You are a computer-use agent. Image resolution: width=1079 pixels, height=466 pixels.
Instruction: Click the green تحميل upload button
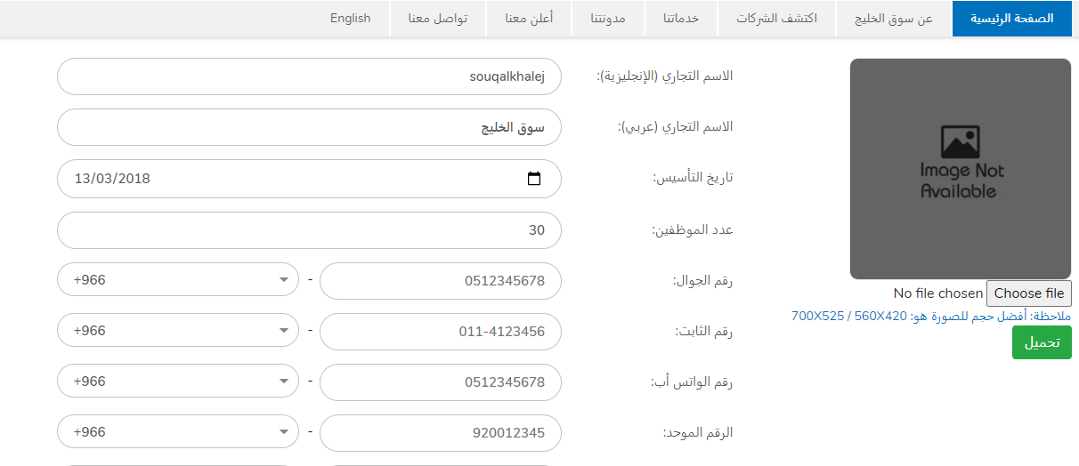tap(1042, 342)
